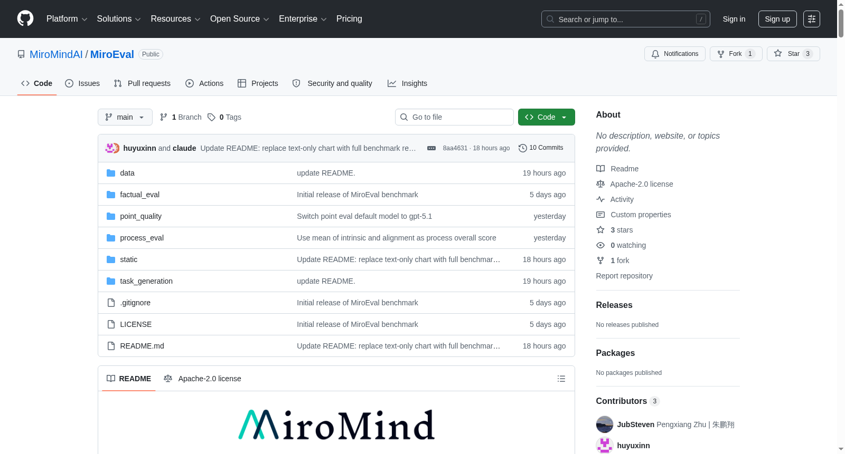The image size is (845, 454).
Task: Switch to the Projects tab
Action: pyautogui.click(x=258, y=83)
